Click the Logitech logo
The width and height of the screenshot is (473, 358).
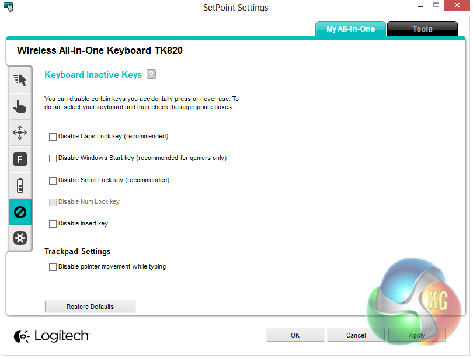[x=51, y=336]
